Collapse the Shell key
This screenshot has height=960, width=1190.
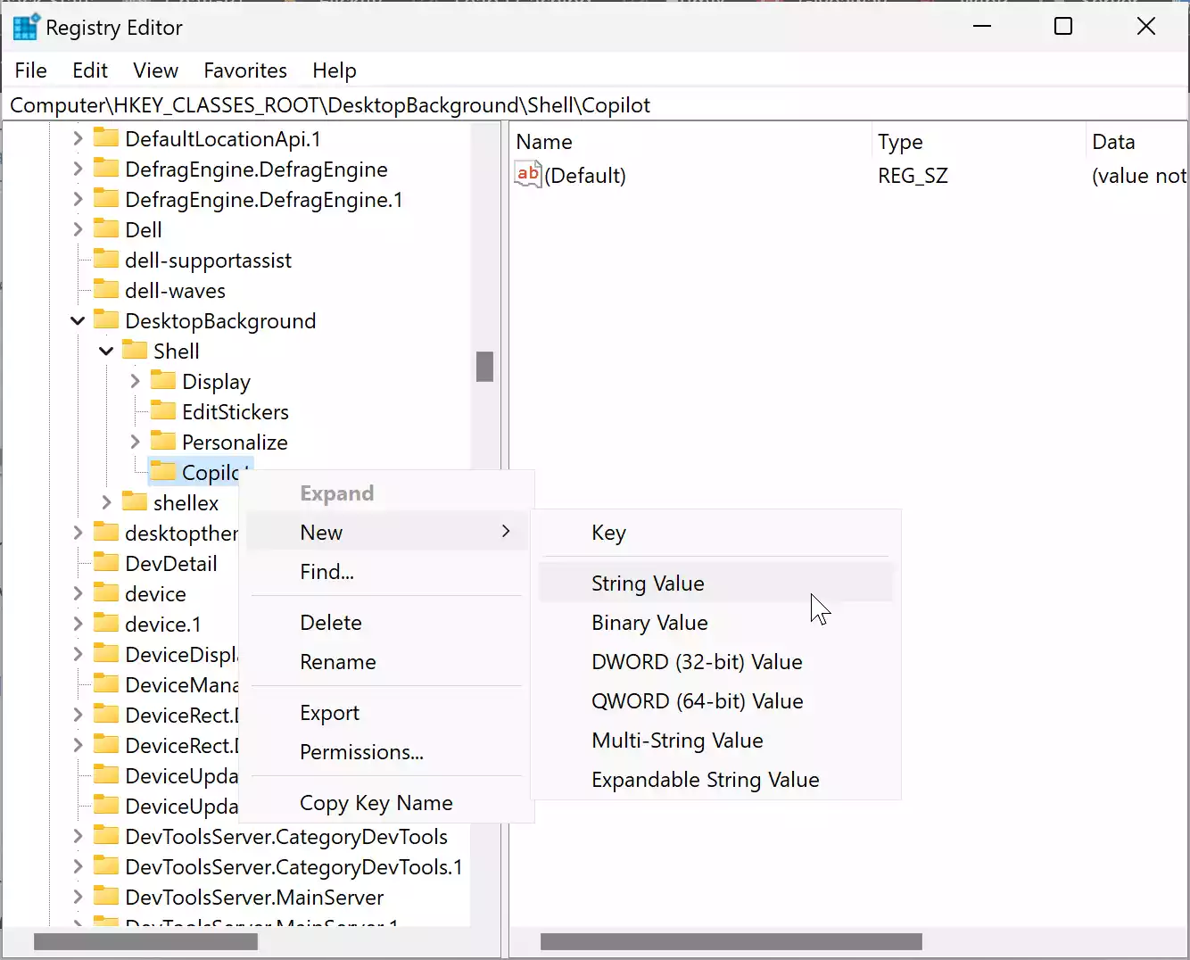[106, 351]
